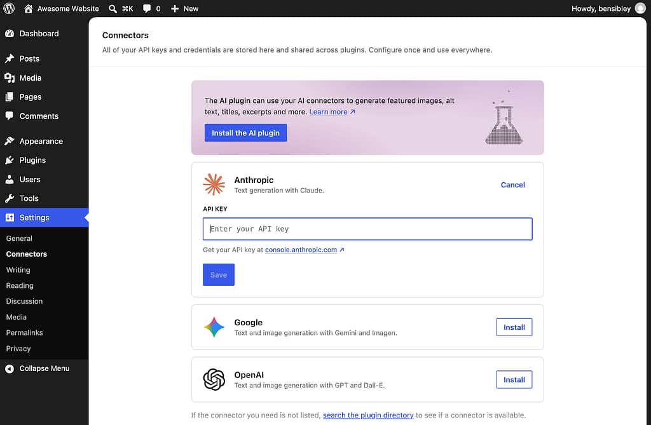
Task: Click the Comments speech bubble sidebar icon
Action: (10, 116)
